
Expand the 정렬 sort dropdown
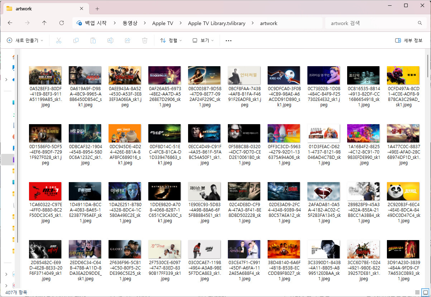coord(171,40)
